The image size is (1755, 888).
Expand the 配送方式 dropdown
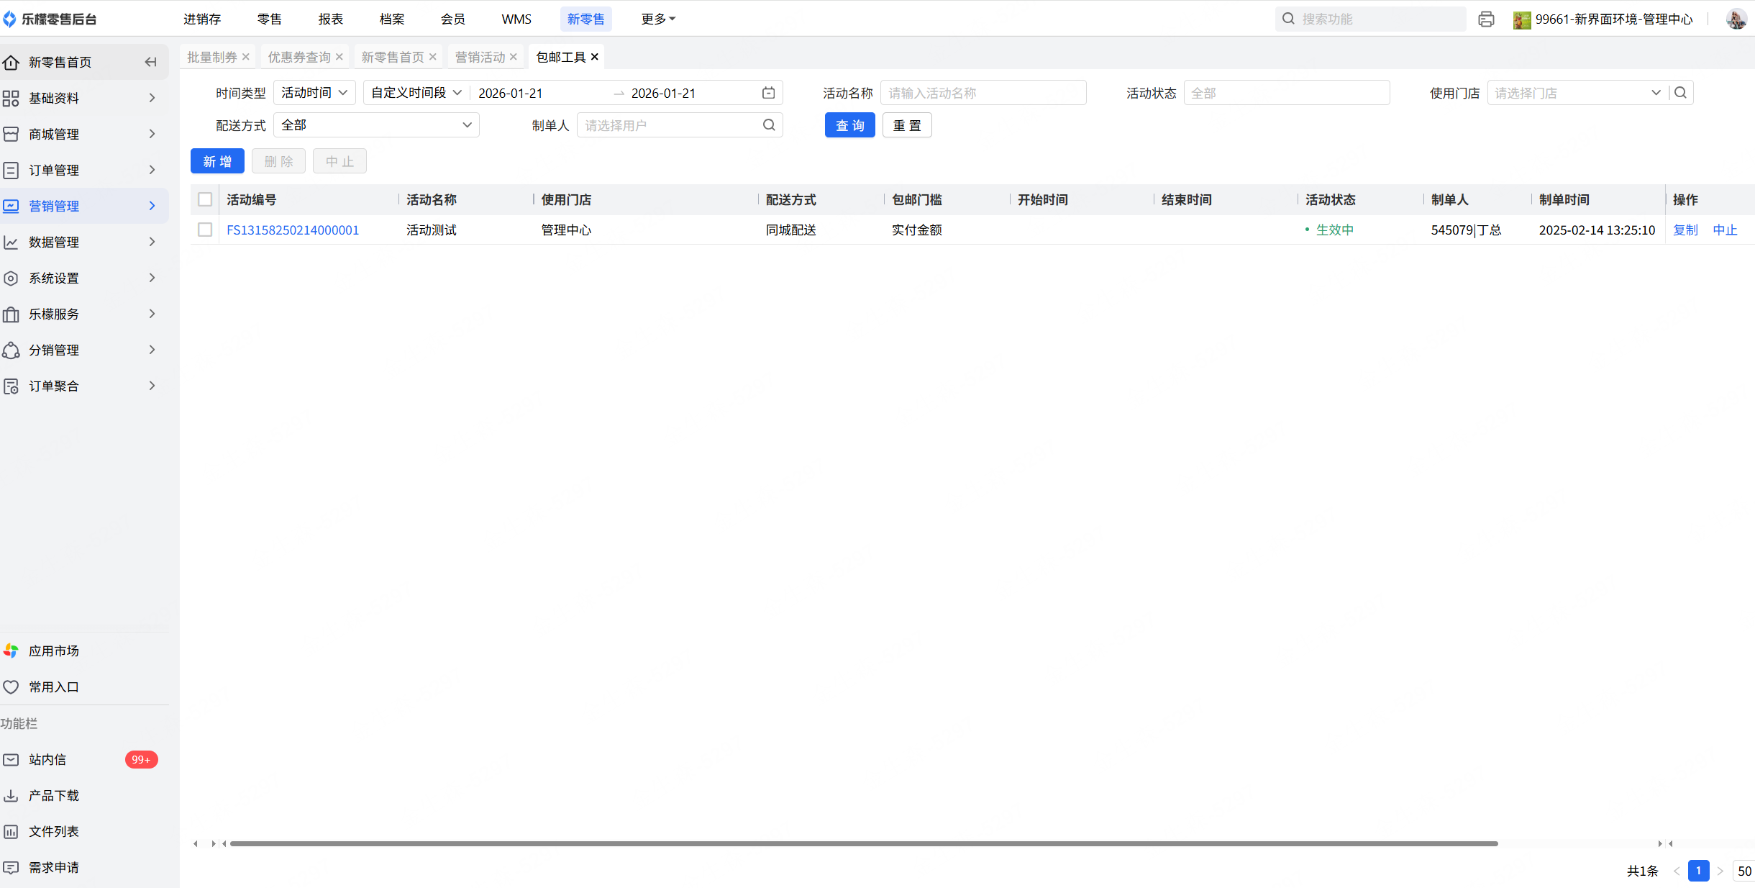pos(376,125)
